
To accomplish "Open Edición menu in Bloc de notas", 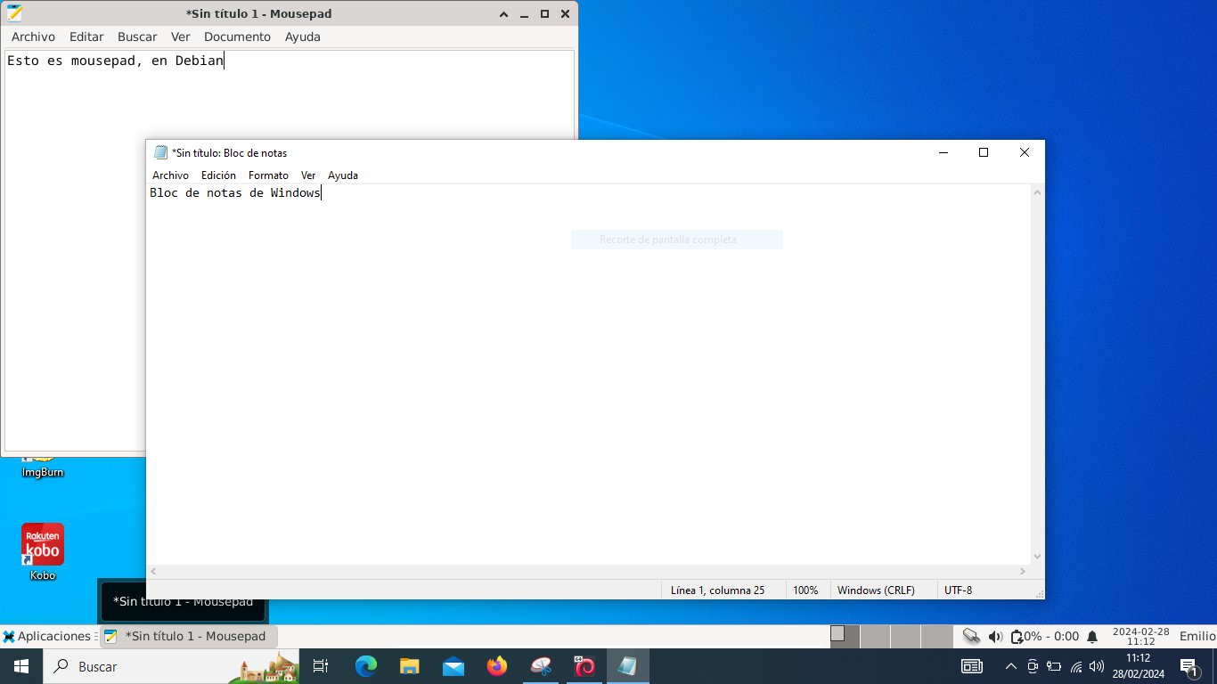I will click(218, 175).
